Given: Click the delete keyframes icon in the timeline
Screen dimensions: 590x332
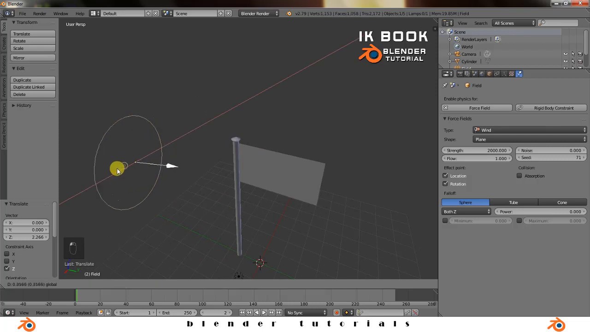Looking at the screenshot, I should pos(415,313).
